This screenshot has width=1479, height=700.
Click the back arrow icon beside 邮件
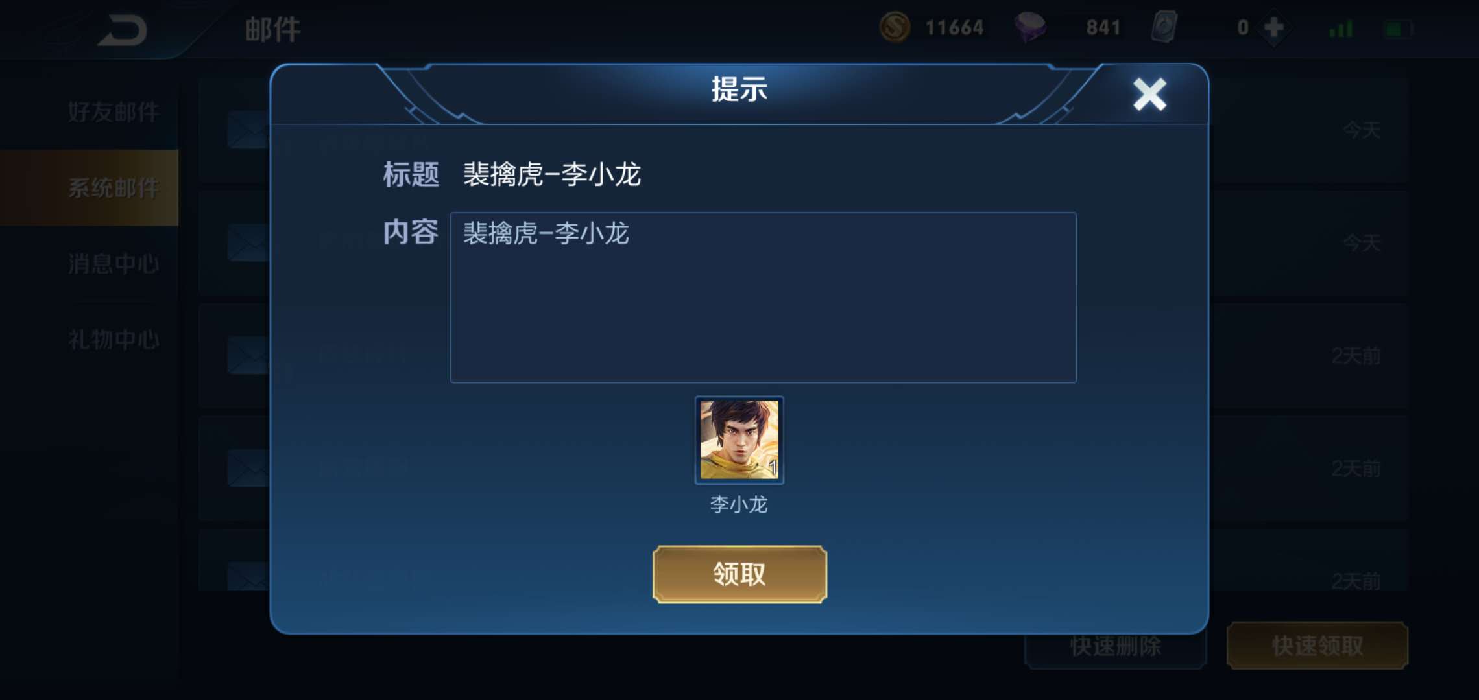123,30
